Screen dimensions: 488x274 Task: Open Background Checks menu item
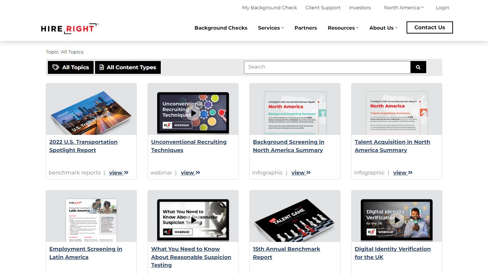[221, 28]
